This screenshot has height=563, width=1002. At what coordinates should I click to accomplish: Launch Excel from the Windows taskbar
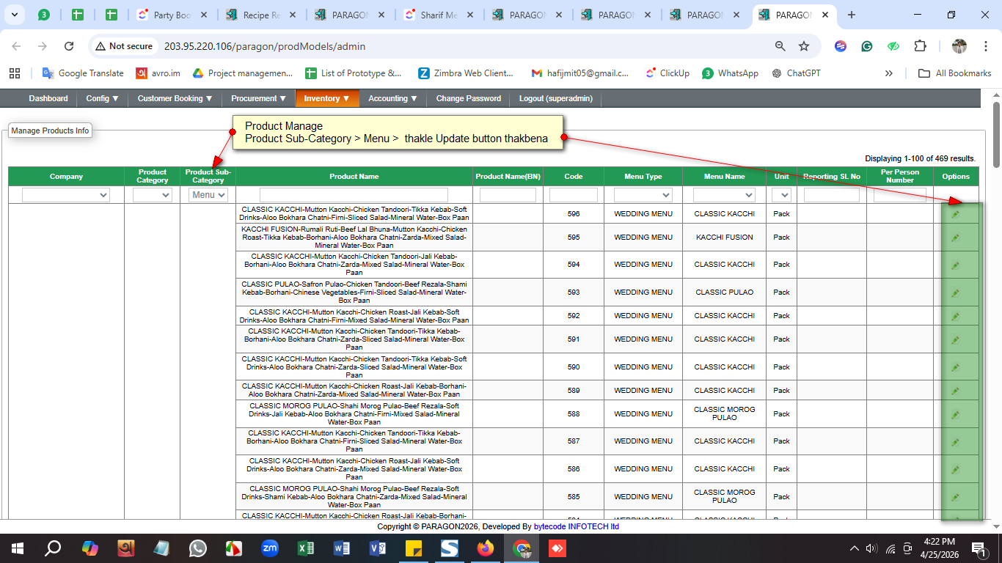[306, 548]
